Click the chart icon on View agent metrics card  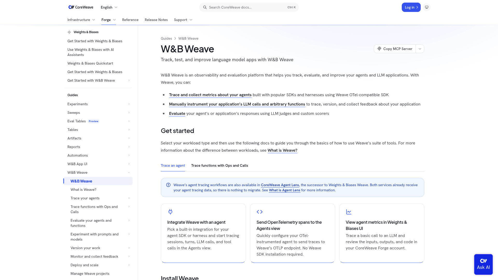(349, 212)
